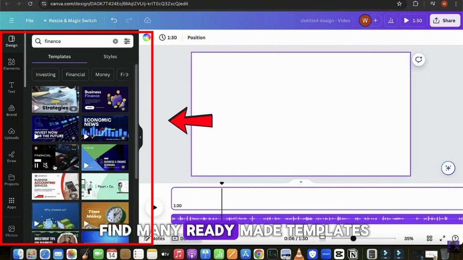The image size is (463, 260).
Task: Open the File menu
Action: pyautogui.click(x=30, y=20)
